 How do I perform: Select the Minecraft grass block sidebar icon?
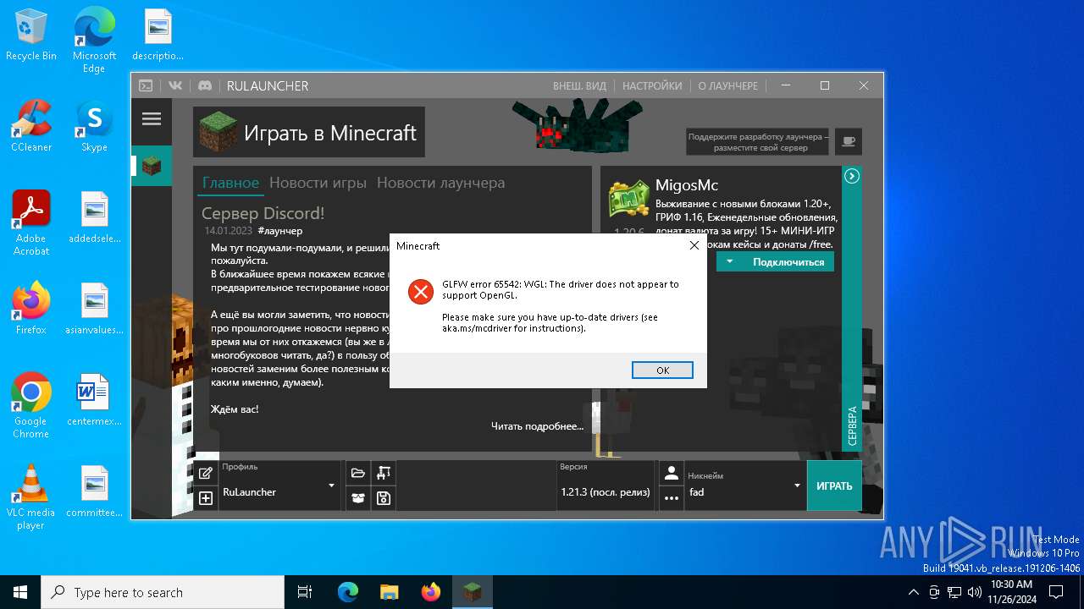(152, 166)
